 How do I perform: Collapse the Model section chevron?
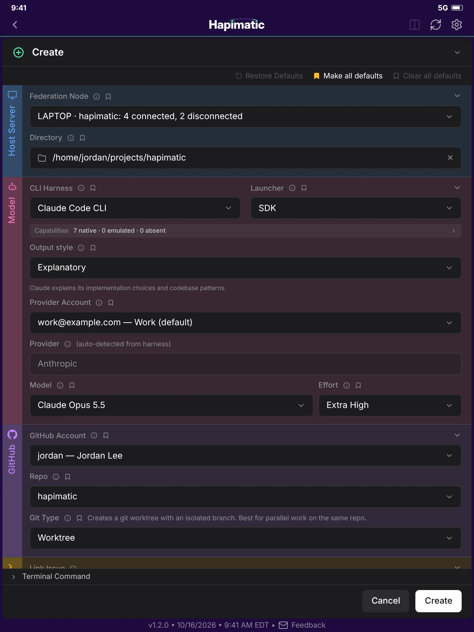tap(457, 188)
